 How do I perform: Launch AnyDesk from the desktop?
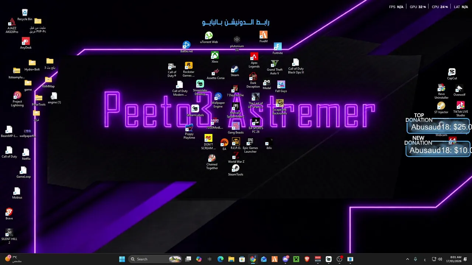pos(25,43)
